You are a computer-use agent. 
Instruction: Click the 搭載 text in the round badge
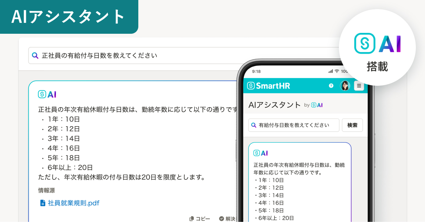click(x=377, y=67)
